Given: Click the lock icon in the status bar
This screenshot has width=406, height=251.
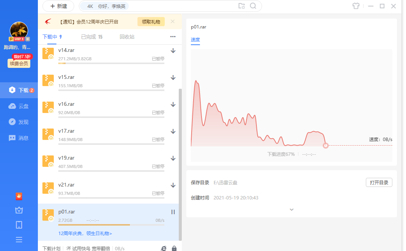Looking at the screenshot, I should (x=174, y=248).
